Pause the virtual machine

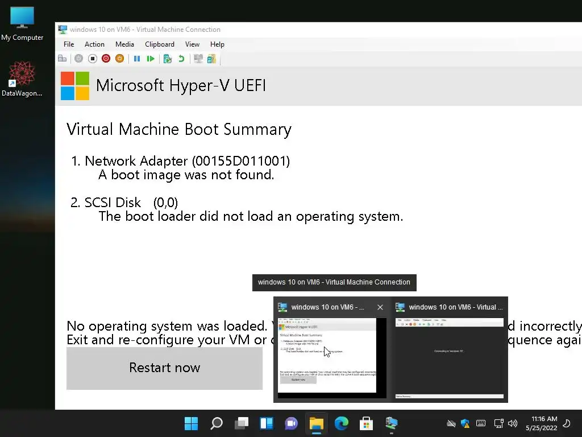[137, 59]
